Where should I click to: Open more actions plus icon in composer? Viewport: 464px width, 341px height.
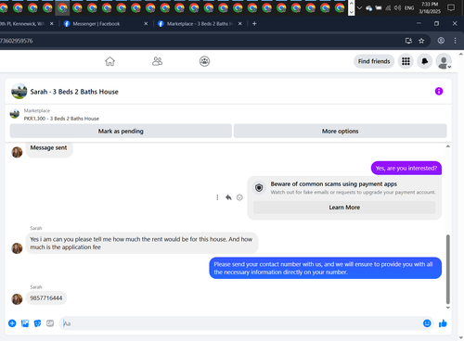pyautogui.click(x=12, y=323)
